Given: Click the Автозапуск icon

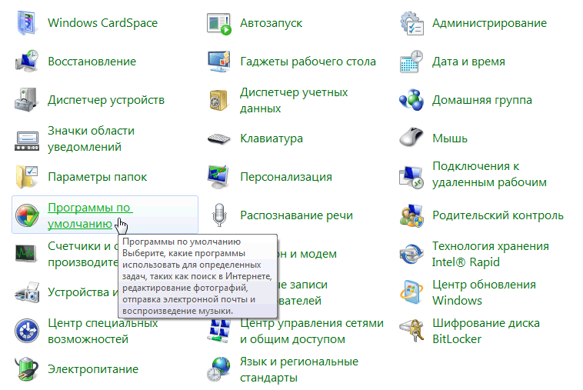Looking at the screenshot, I should (x=219, y=24).
